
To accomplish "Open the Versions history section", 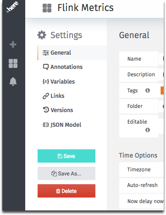I will click(x=58, y=110).
